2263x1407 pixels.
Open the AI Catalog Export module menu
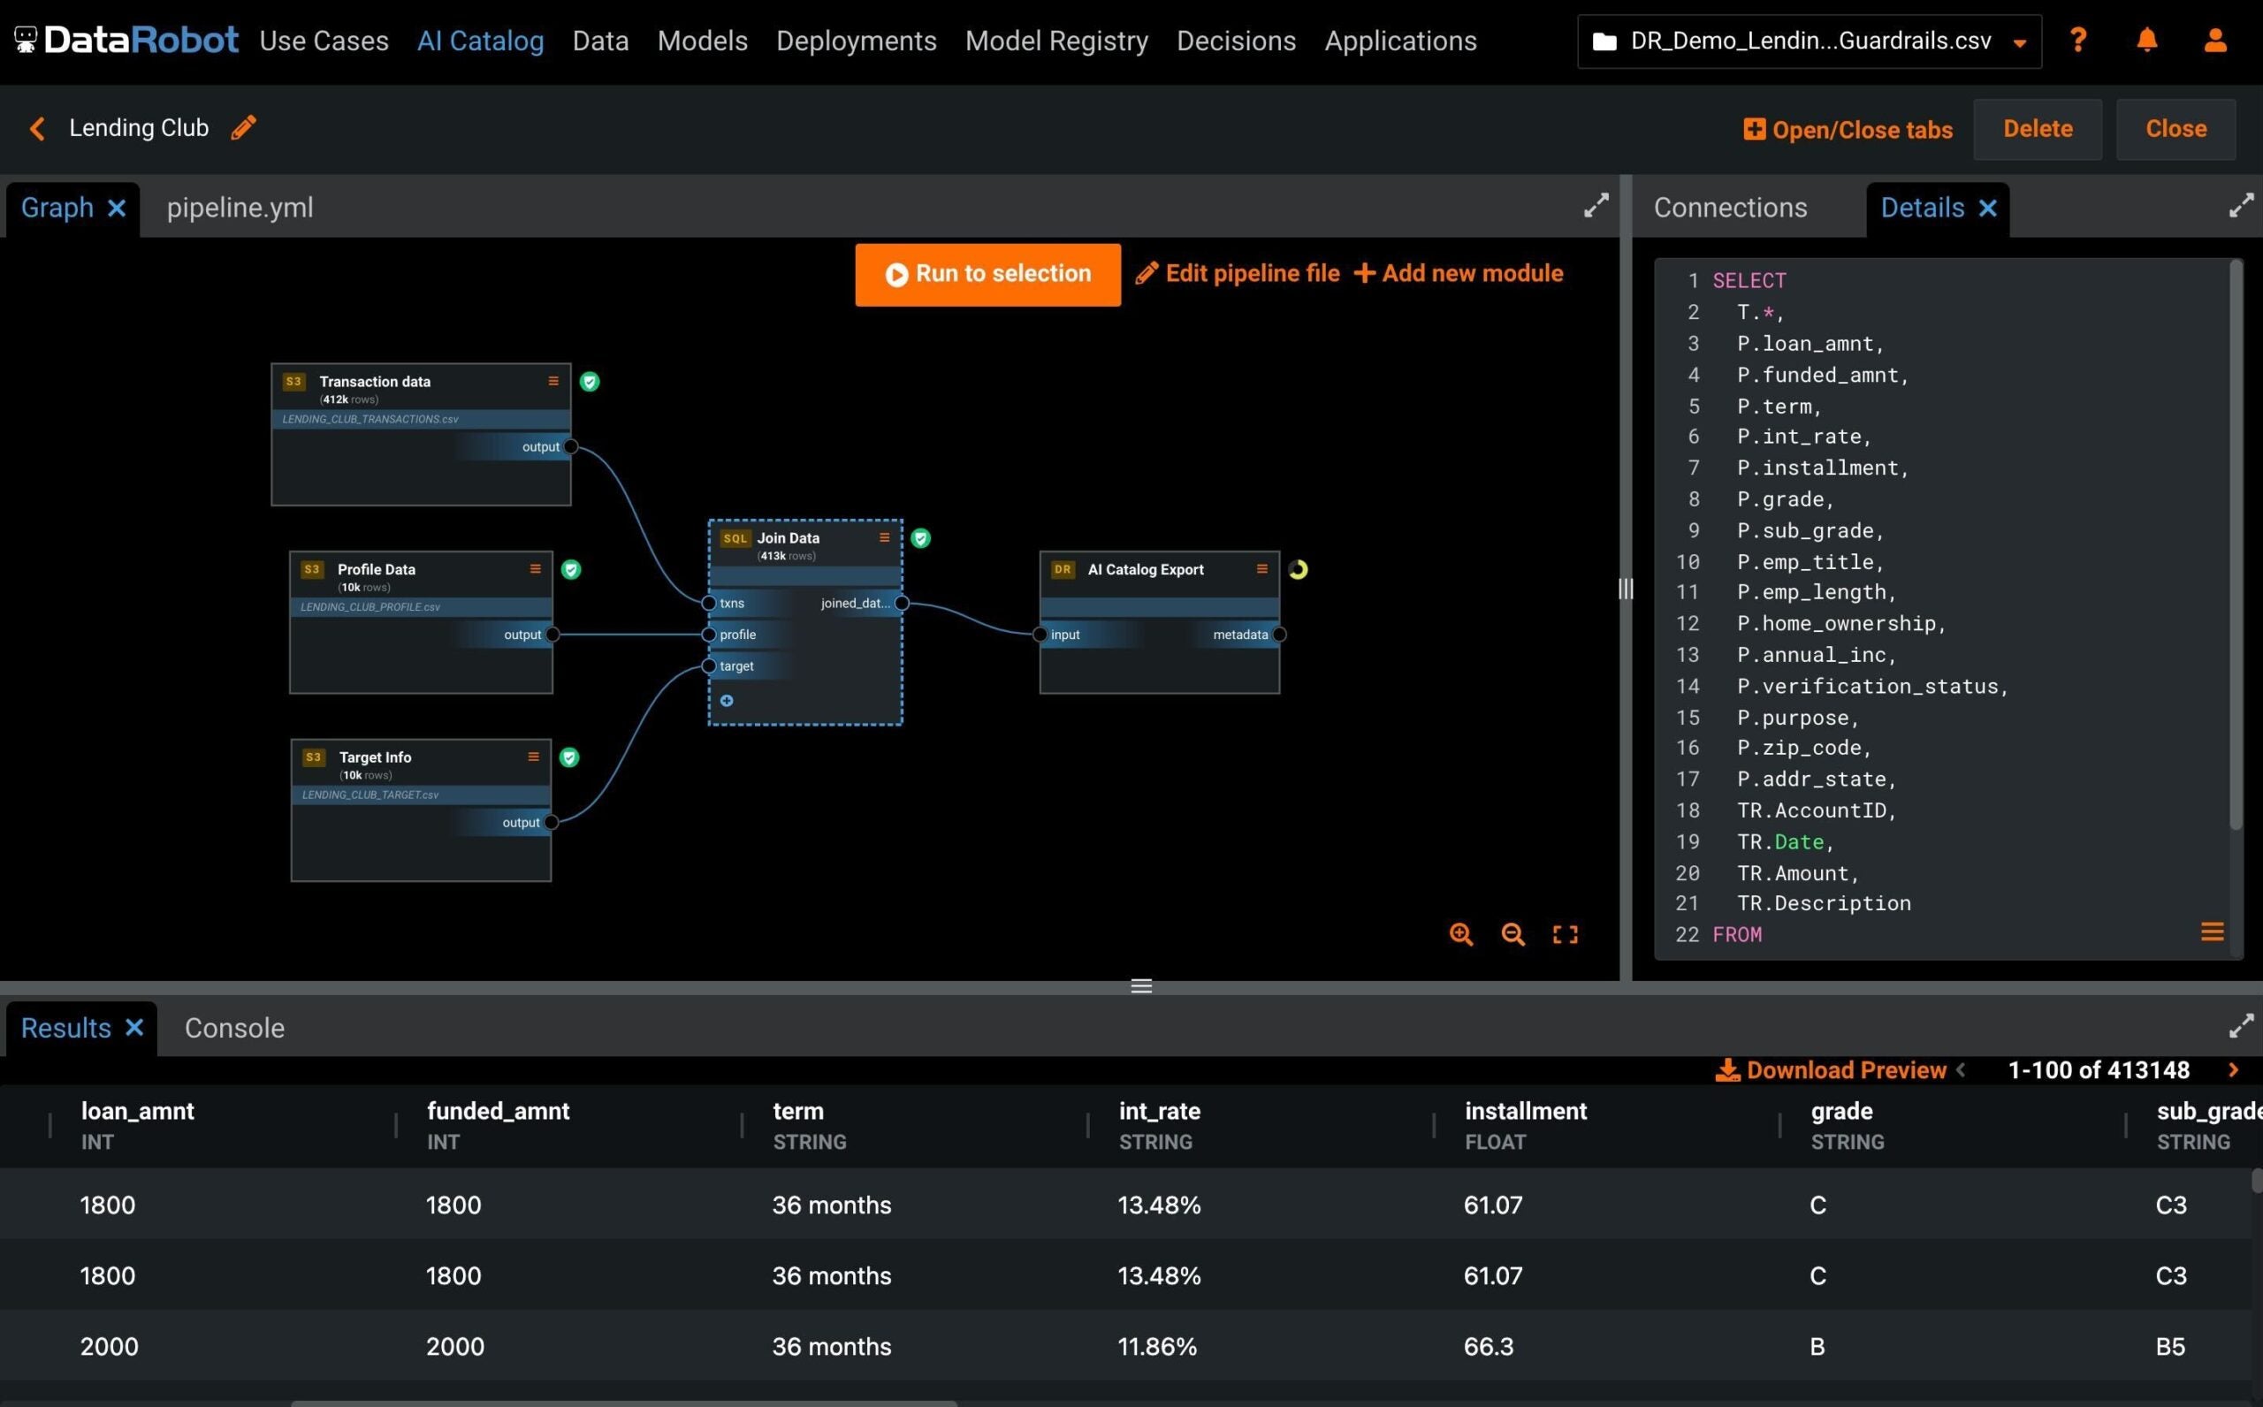[x=1261, y=568]
